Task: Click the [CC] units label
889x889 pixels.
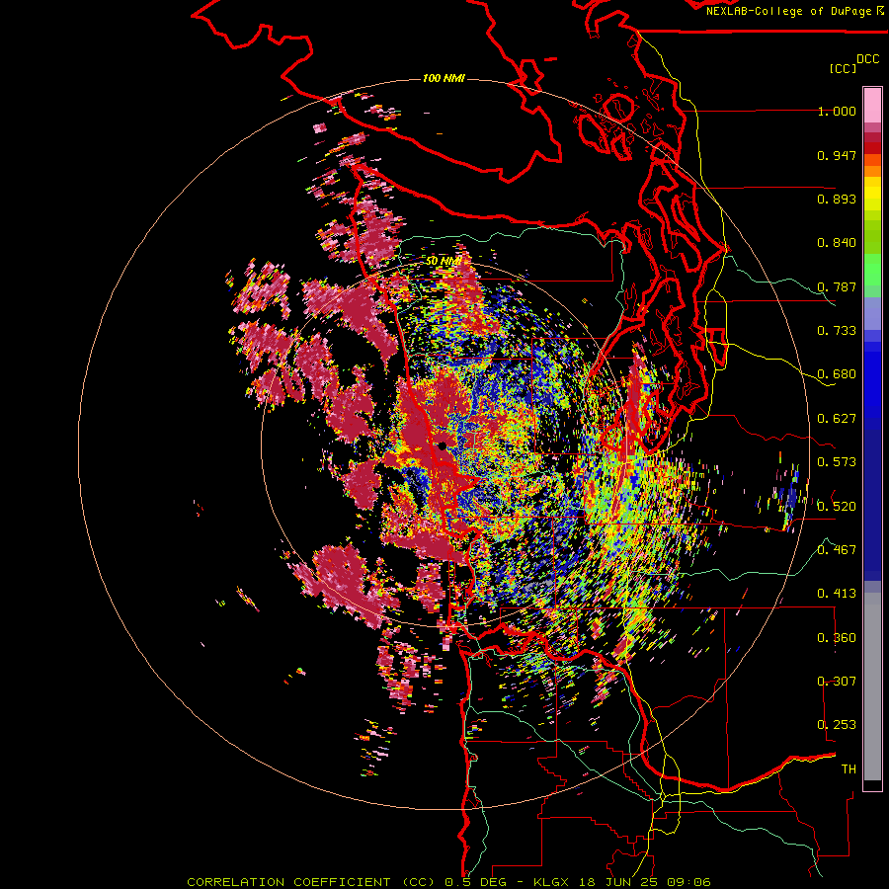Action: coord(844,68)
